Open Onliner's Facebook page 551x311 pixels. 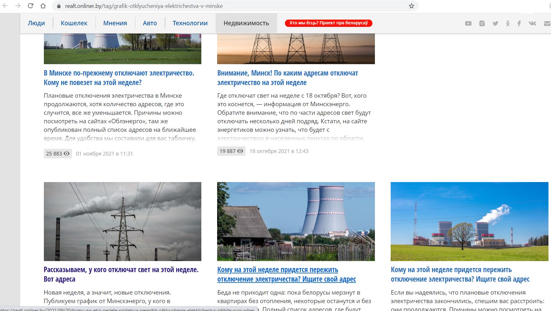click(519, 23)
